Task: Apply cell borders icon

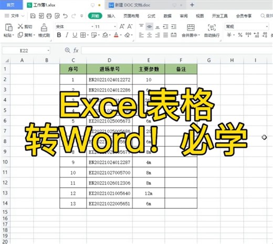Action: pyautogui.click(x=83, y=35)
